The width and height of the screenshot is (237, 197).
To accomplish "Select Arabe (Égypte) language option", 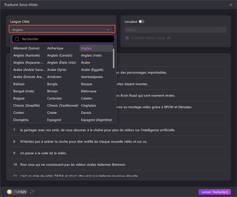I will click(x=94, y=69).
